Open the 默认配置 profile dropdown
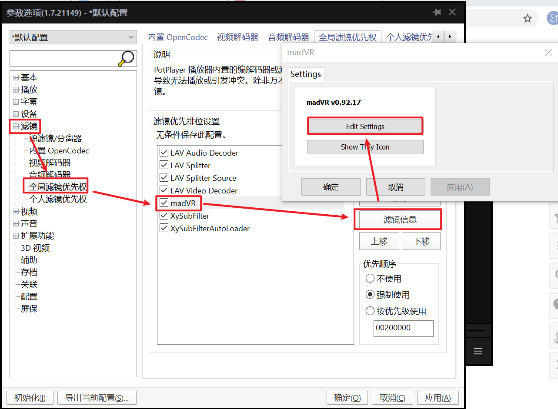 pyautogui.click(x=74, y=37)
